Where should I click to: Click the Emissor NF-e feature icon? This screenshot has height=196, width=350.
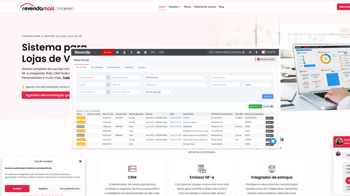[x=202, y=169]
